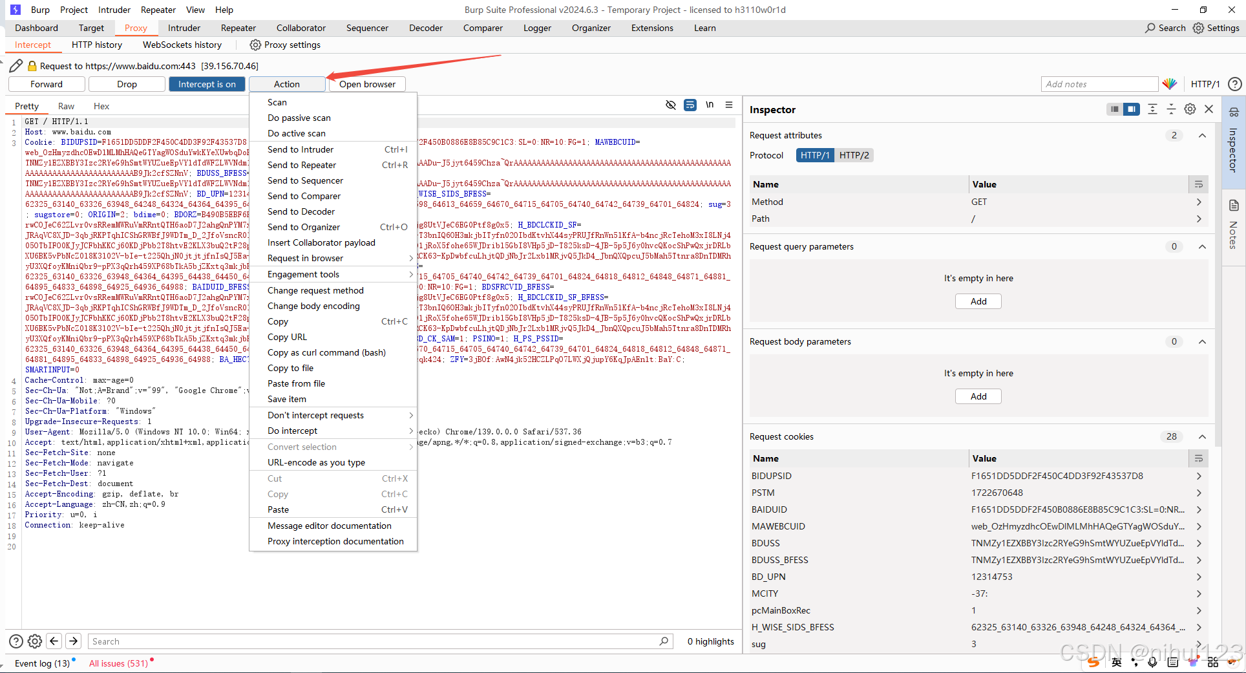Go to previous search match arrow
Viewport: 1246px width, 673px height.
pos(54,641)
